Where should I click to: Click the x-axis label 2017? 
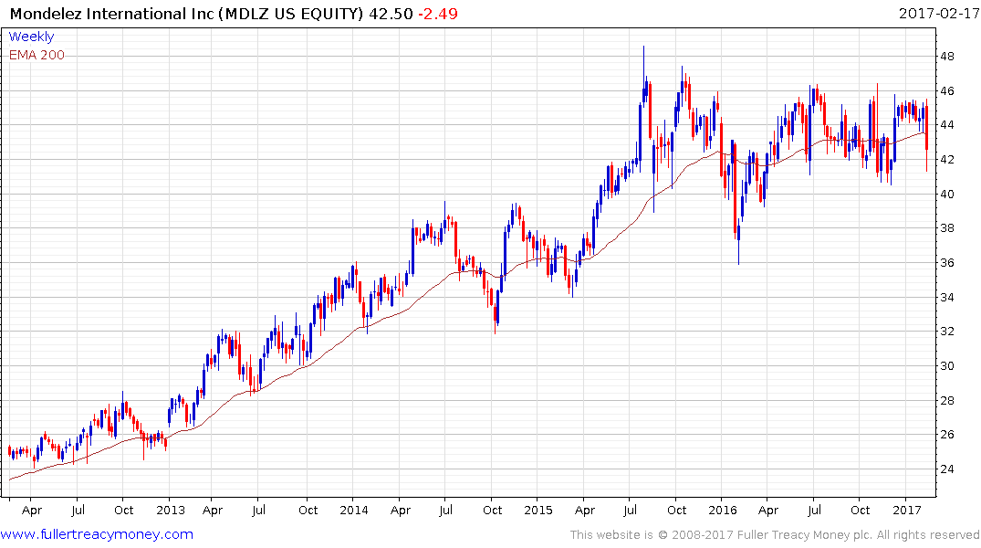pyautogui.click(x=907, y=510)
